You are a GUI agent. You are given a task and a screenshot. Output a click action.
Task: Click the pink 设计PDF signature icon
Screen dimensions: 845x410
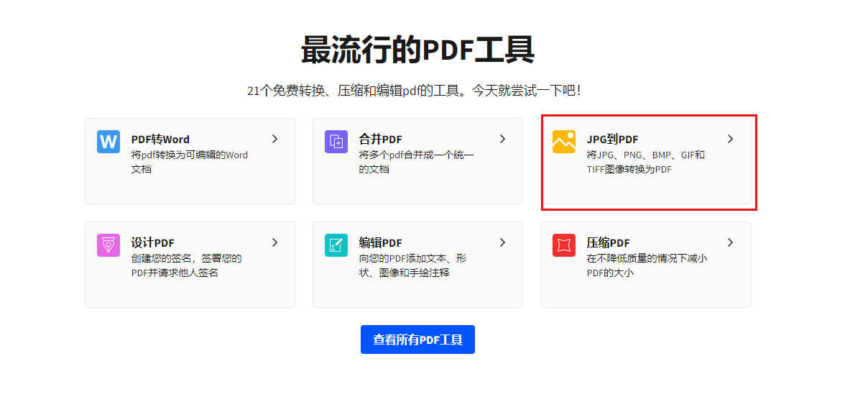pyautogui.click(x=108, y=245)
